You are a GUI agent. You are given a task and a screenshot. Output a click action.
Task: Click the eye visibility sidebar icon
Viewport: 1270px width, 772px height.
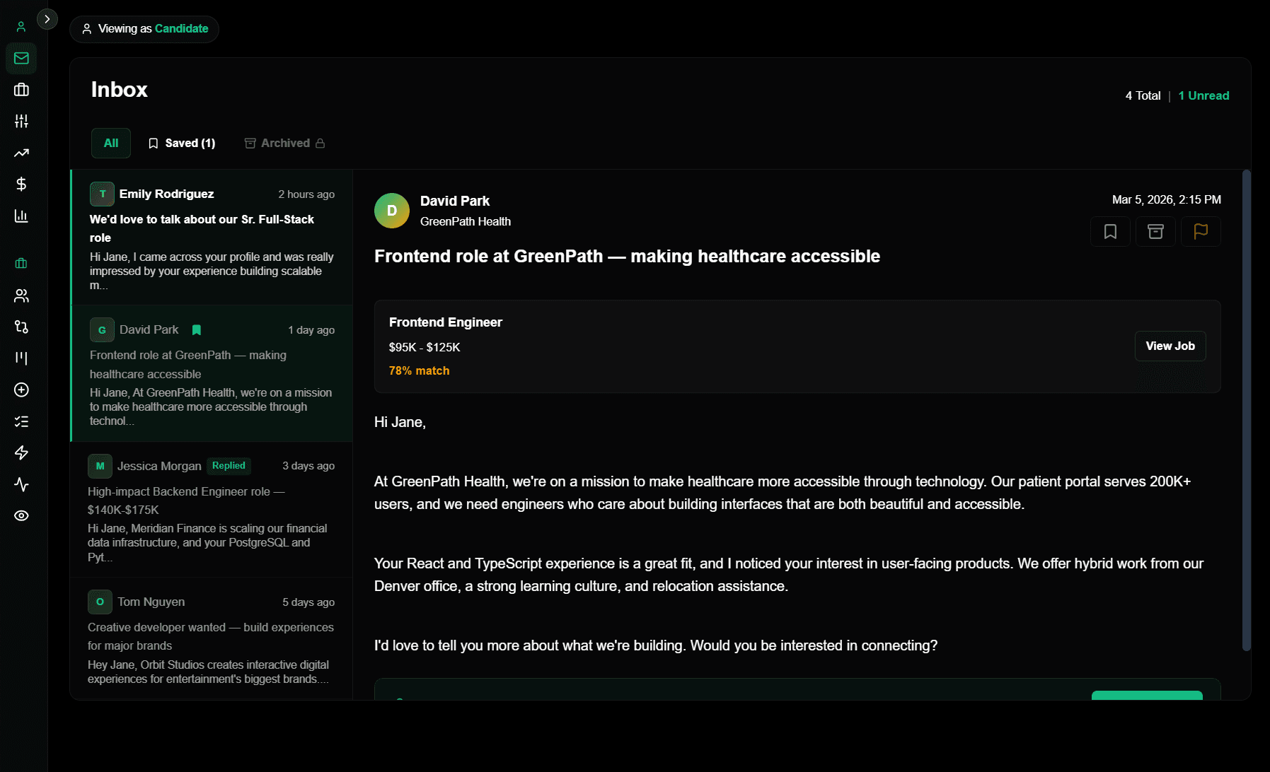click(x=21, y=515)
